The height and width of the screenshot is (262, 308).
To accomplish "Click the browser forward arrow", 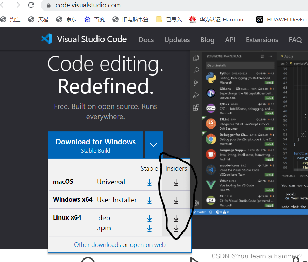I will click(x=17, y=5).
